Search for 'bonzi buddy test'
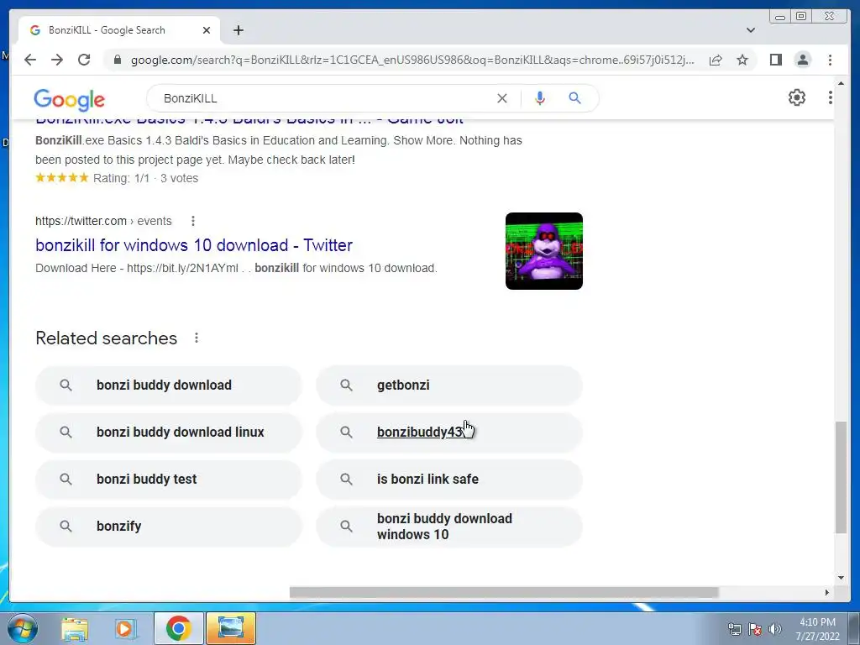This screenshot has width=860, height=645. (x=168, y=480)
